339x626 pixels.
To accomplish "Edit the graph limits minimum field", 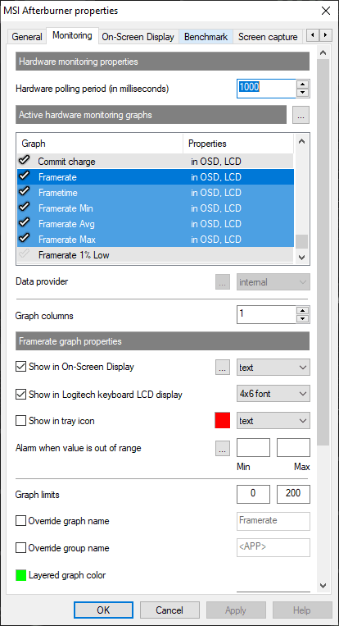I will point(253,494).
